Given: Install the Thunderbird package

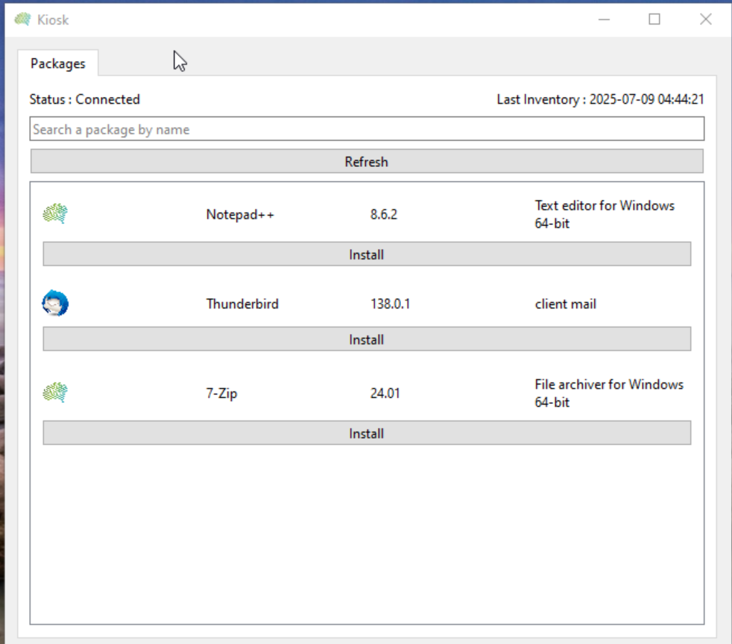Looking at the screenshot, I should [367, 340].
